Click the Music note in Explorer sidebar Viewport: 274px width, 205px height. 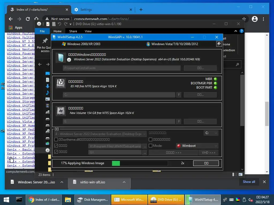[47, 93]
